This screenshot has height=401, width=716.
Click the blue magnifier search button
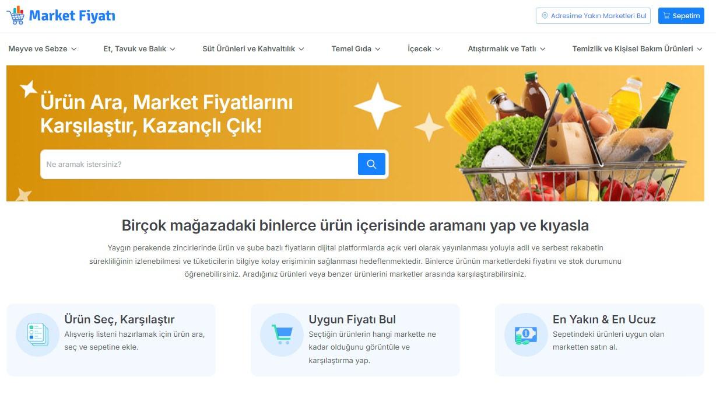[371, 164]
